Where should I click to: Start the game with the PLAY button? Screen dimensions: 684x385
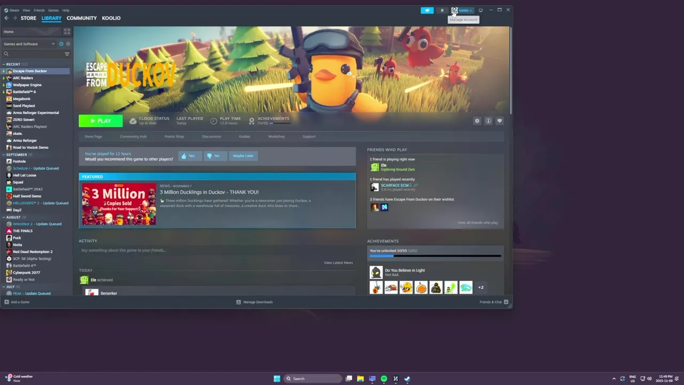tap(100, 121)
